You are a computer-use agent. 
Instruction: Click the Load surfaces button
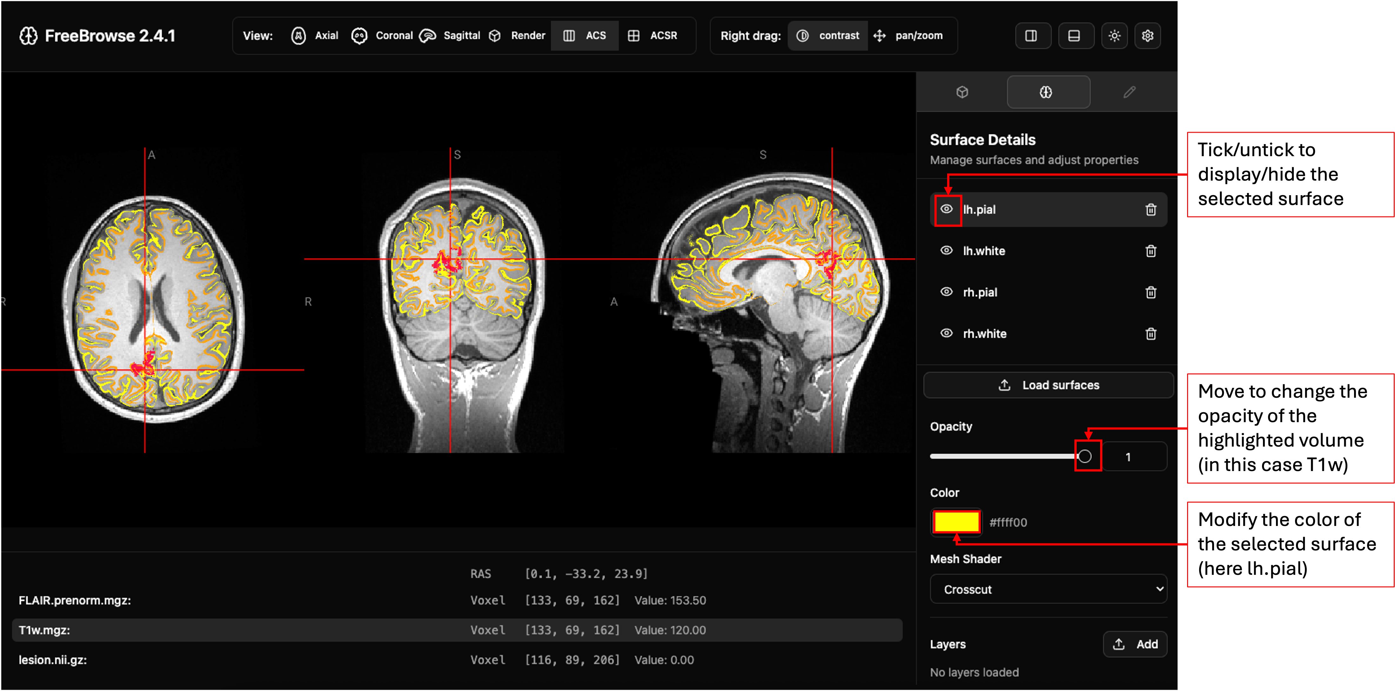click(x=1048, y=385)
